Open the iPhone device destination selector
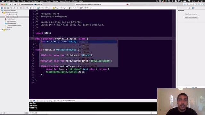205x115 pixels. pyautogui.click(x=38, y=4)
